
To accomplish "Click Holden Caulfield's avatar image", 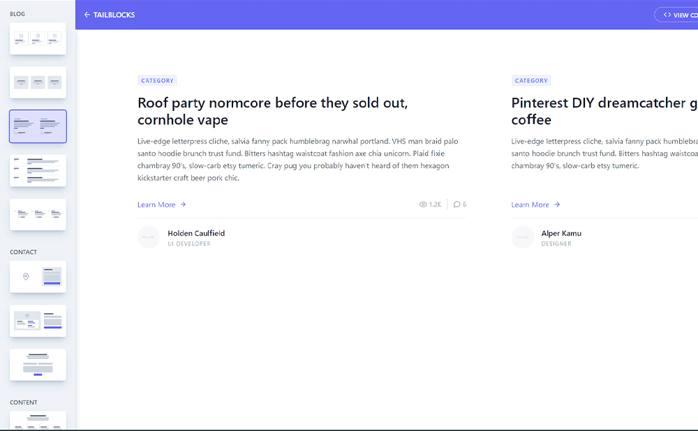I will (149, 237).
